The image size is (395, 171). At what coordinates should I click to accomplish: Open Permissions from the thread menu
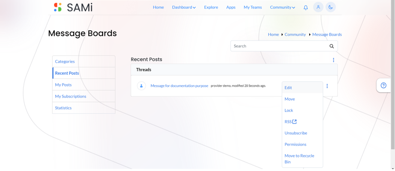point(302,144)
